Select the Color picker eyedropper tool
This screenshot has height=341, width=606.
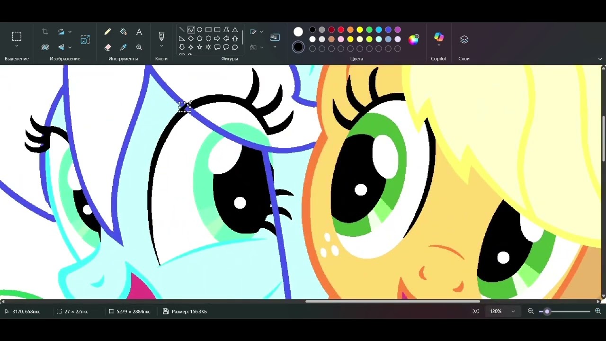(x=124, y=47)
